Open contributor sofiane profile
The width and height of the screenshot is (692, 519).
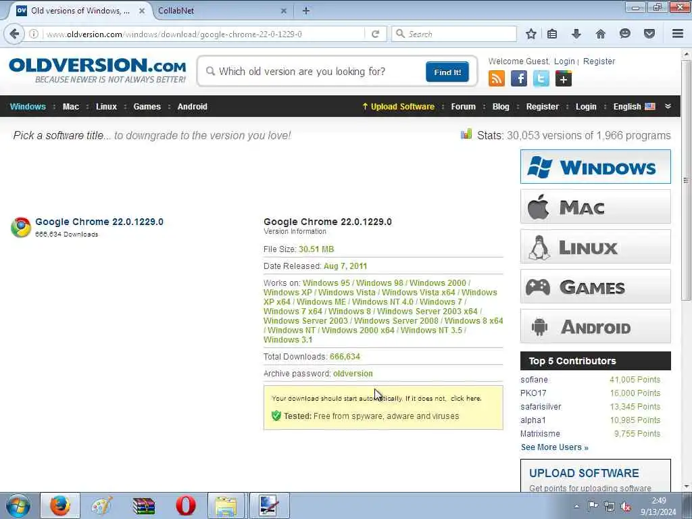[x=534, y=380]
